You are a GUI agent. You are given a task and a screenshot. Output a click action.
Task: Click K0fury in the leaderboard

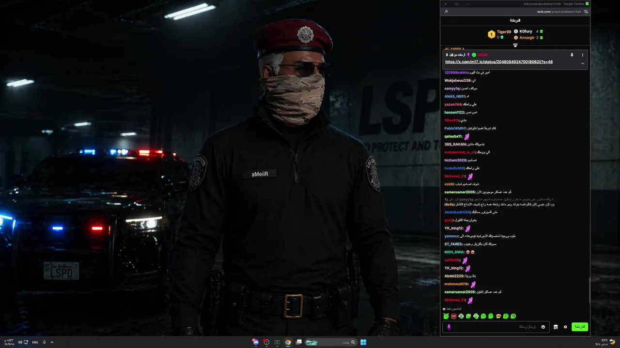pos(526,31)
